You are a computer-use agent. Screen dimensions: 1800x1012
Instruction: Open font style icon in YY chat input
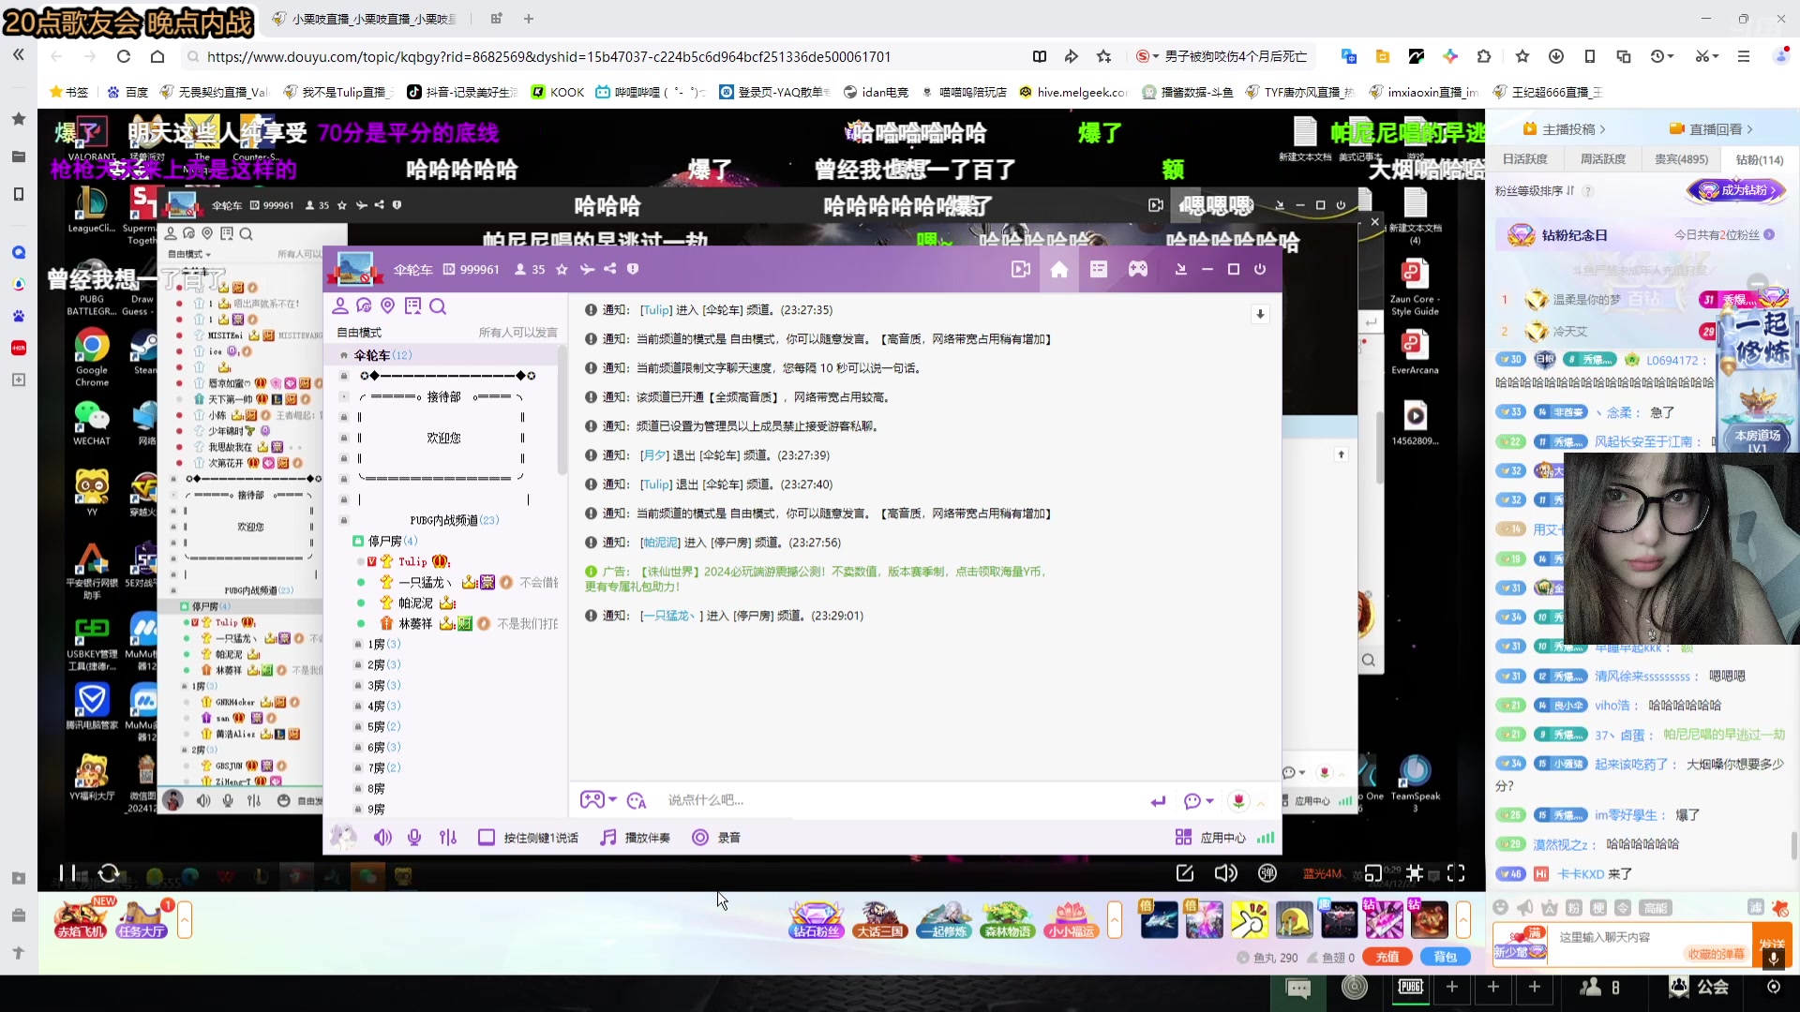point(637,800)
